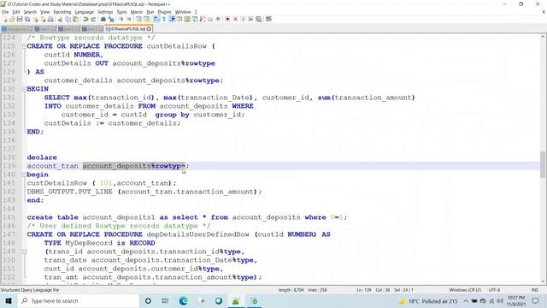
Task: Select the 01BasicsPLSQL.sql tab
Action: (127, 29)
